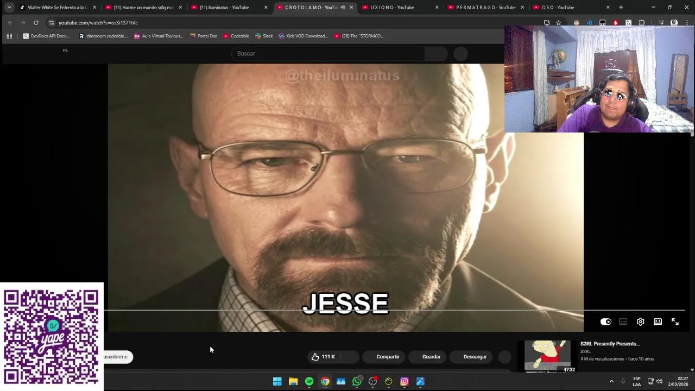
Task: Open the volume control in the tray
Action: 660,381
